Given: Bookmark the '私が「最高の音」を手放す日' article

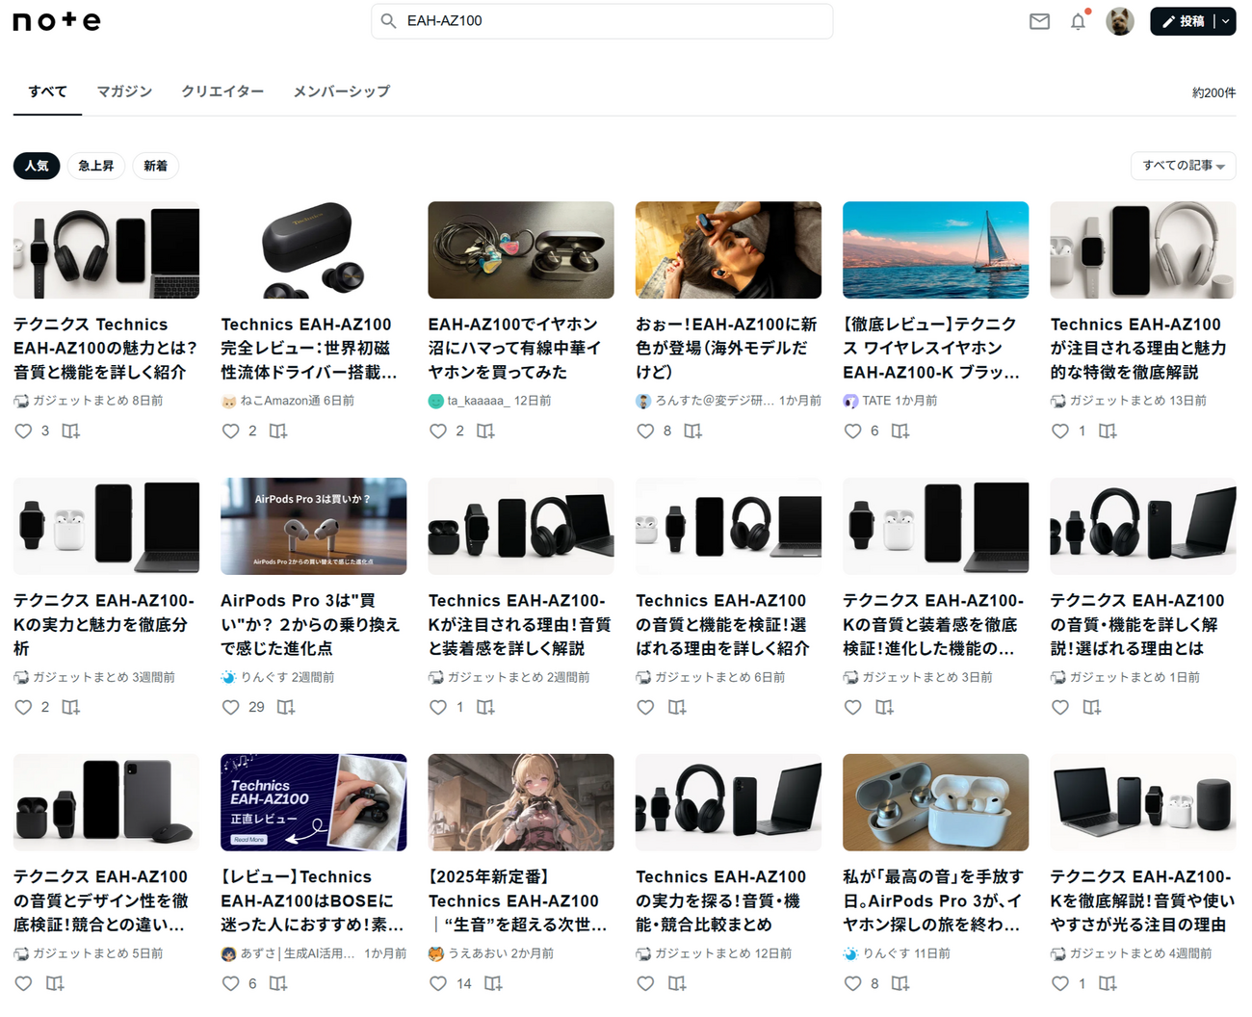Looking at the screenshot, I should [x=900, y=984].
